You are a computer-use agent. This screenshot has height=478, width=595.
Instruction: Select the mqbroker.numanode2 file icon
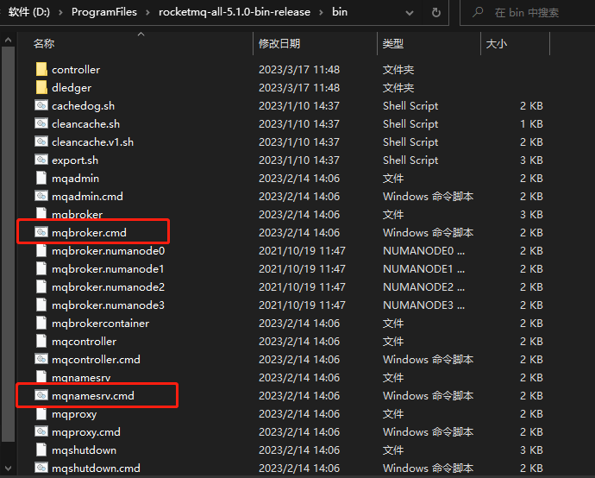[41, 286]
